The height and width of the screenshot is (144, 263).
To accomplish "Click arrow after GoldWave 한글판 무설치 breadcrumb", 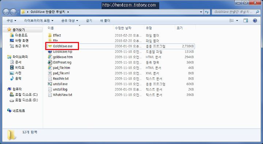I will tap(68, 12).
